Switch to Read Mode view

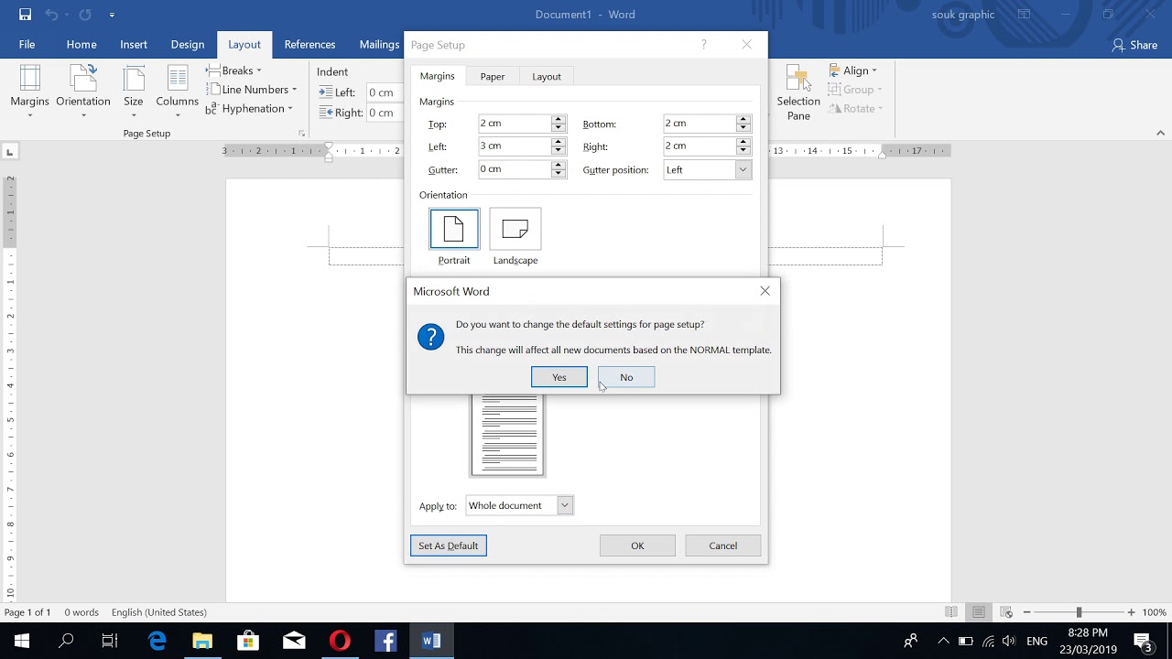951,612
